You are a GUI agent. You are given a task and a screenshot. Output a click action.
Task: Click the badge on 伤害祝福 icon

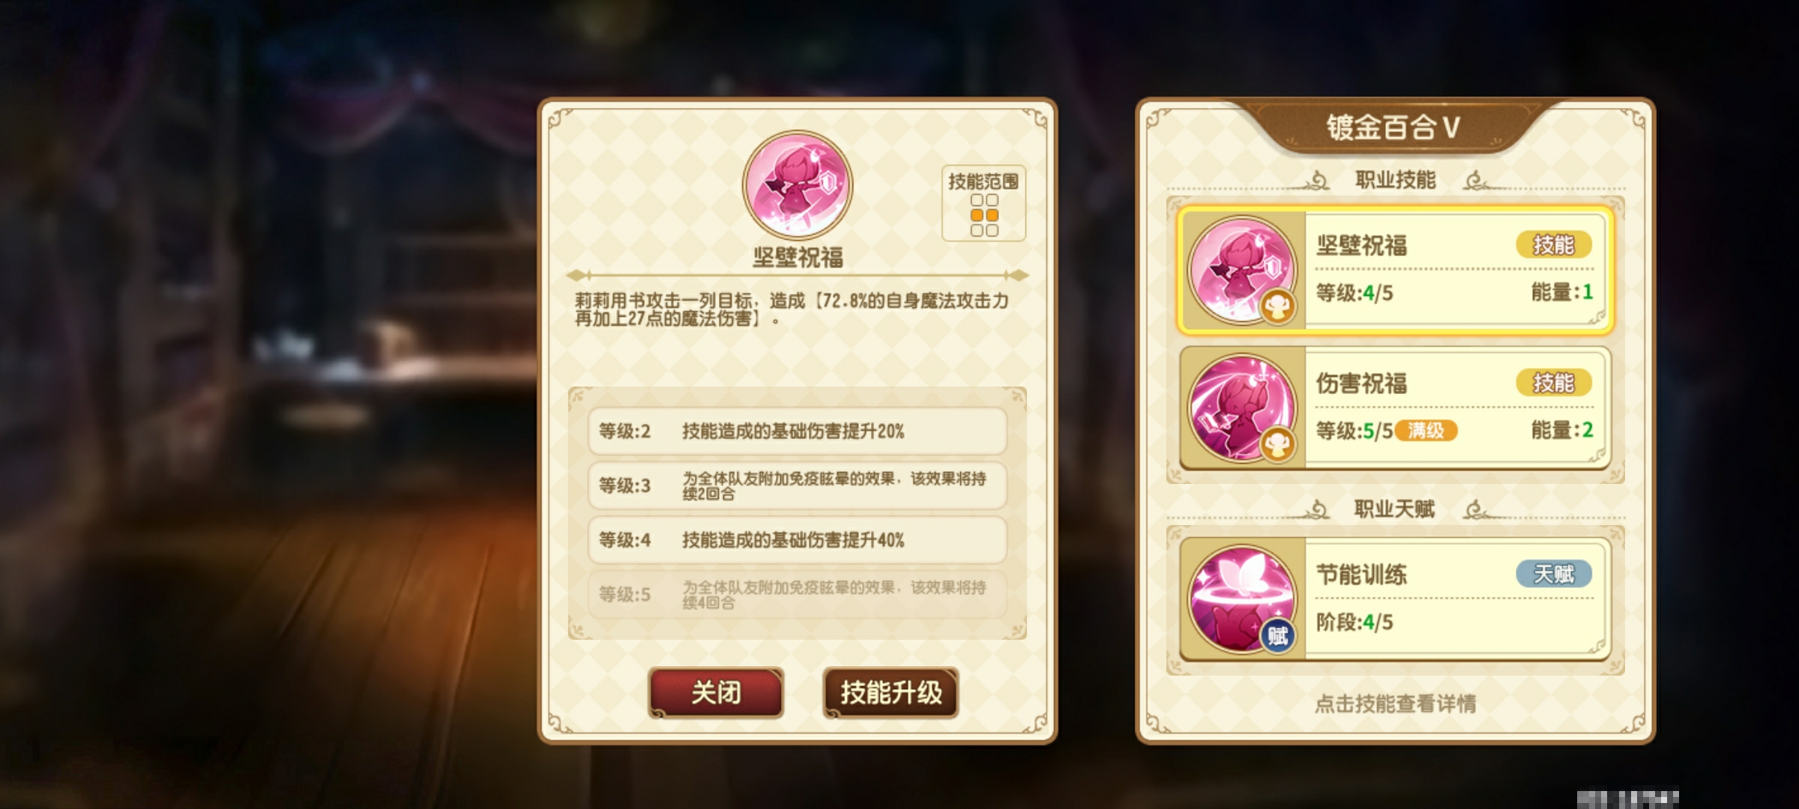click(x=1277, y=445)
